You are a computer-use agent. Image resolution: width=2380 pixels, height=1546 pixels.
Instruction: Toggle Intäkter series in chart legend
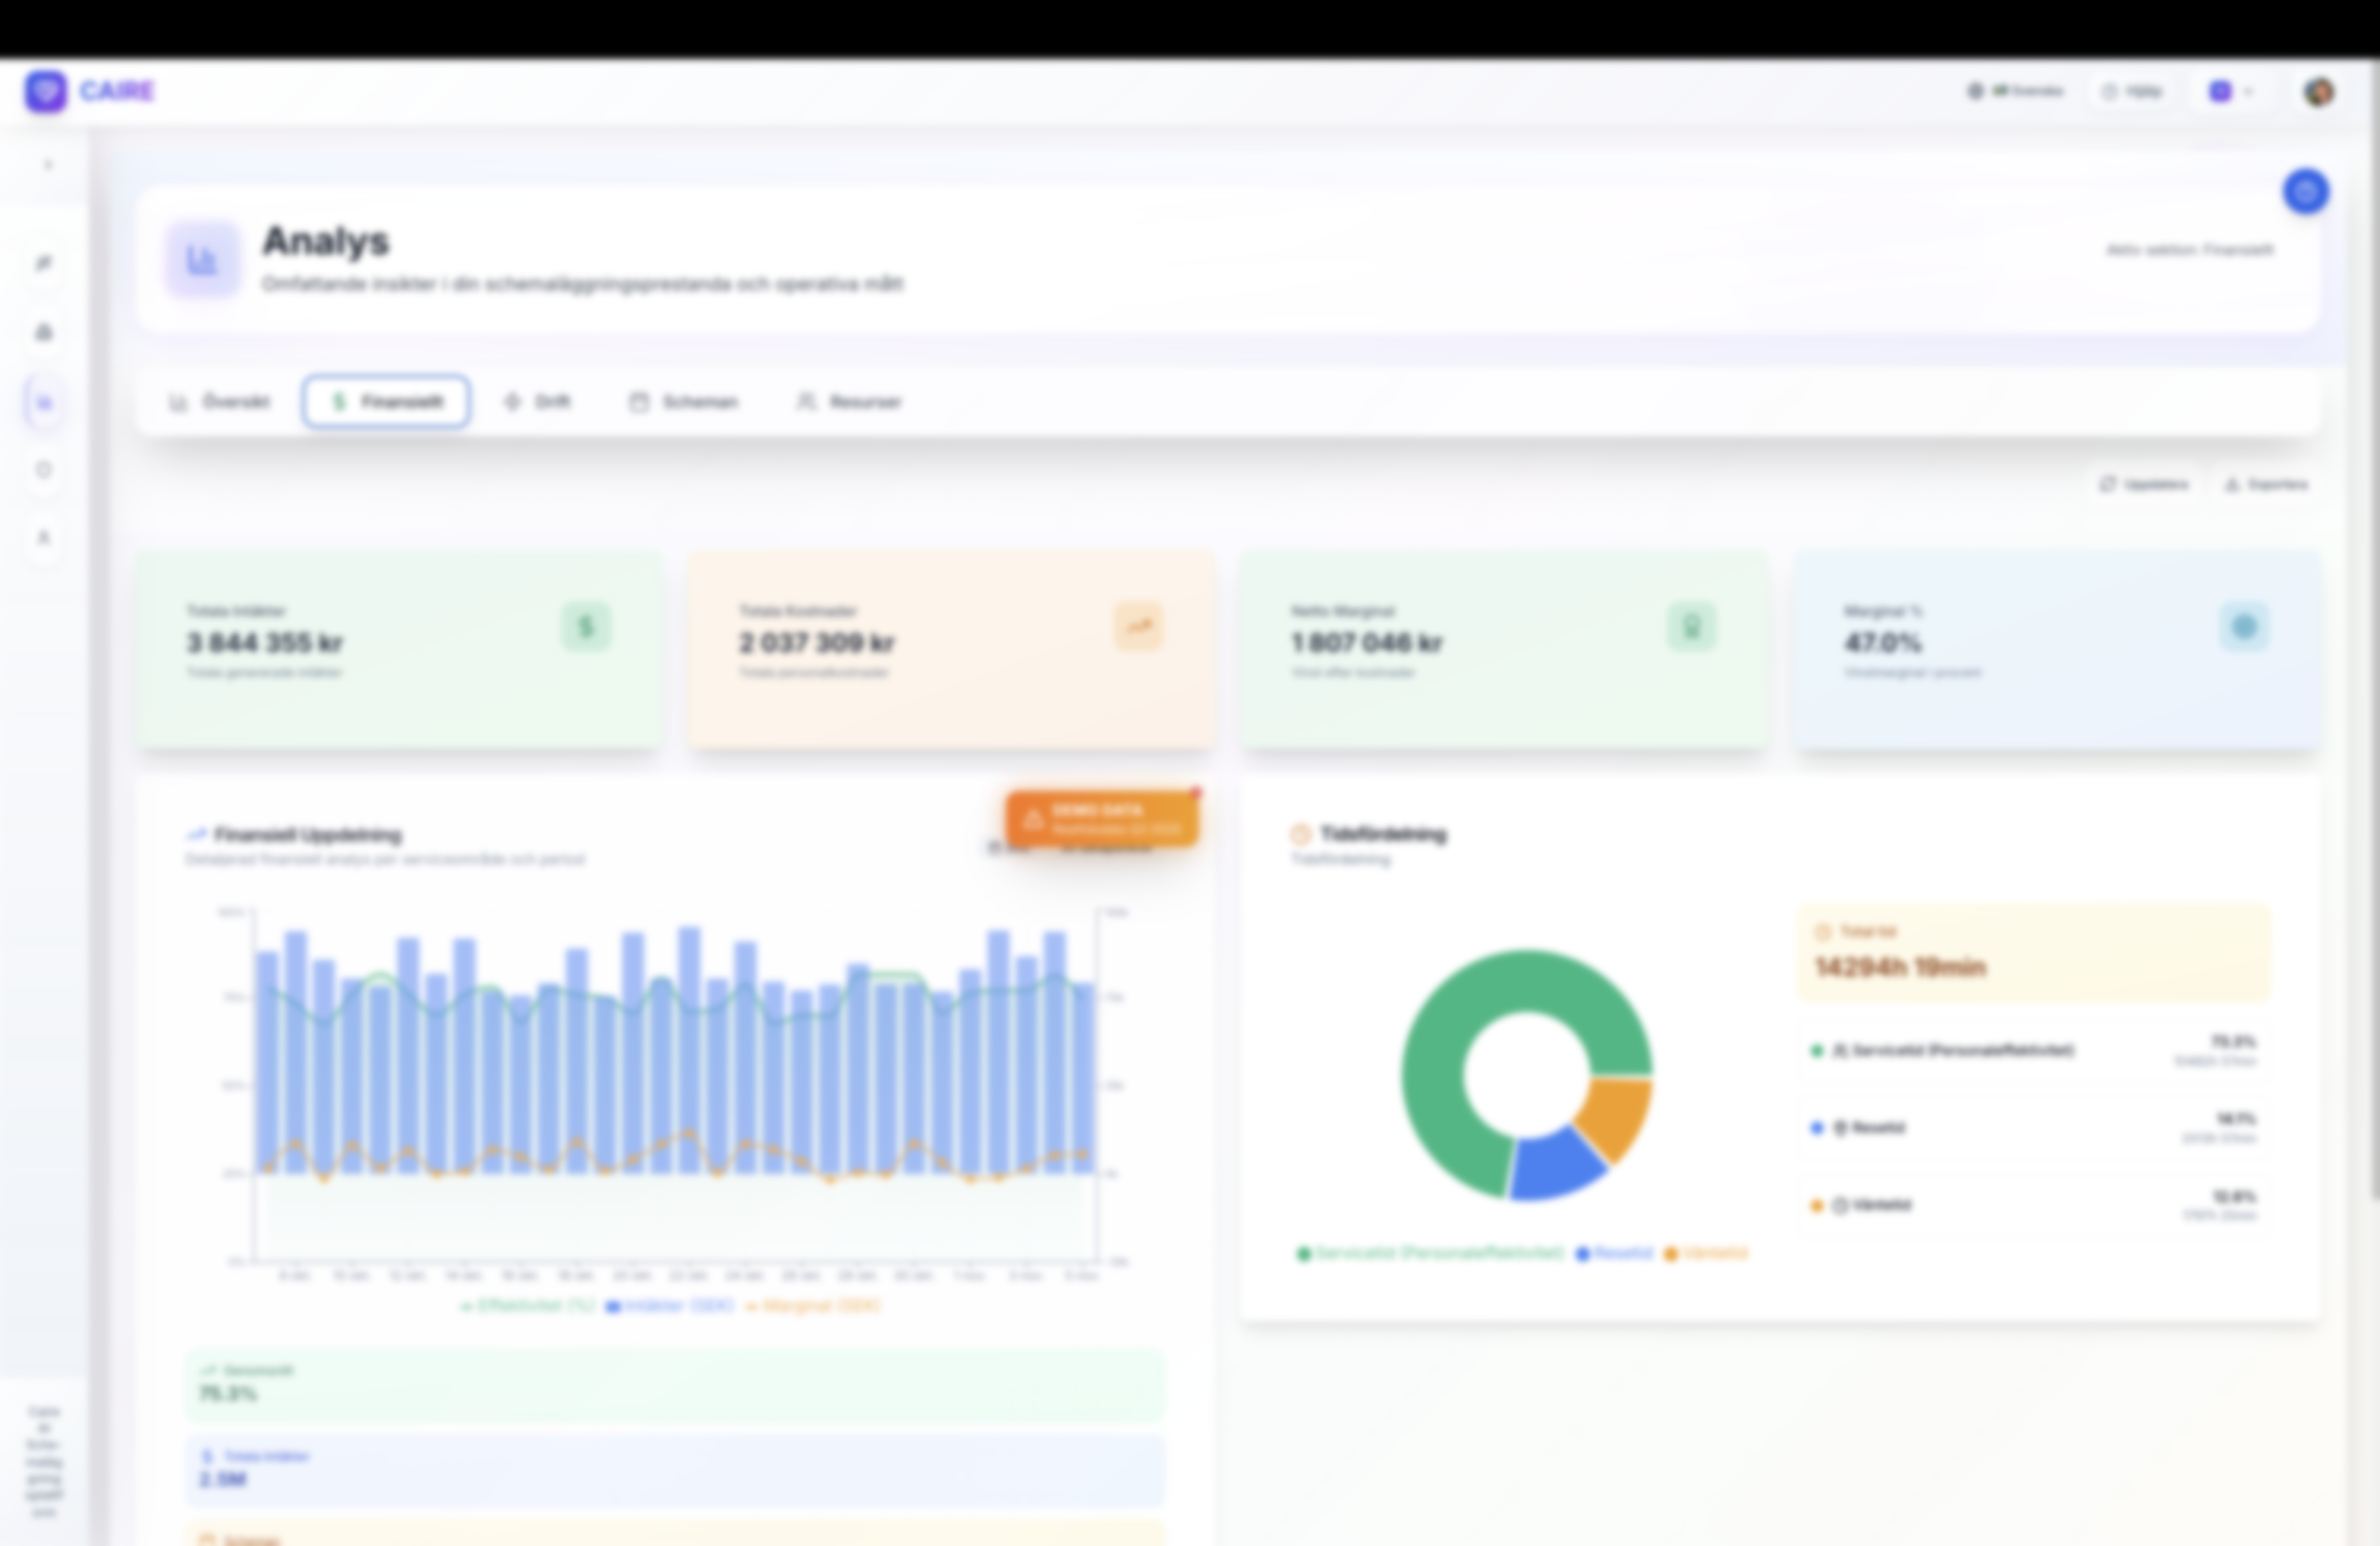click(670, 1306)
